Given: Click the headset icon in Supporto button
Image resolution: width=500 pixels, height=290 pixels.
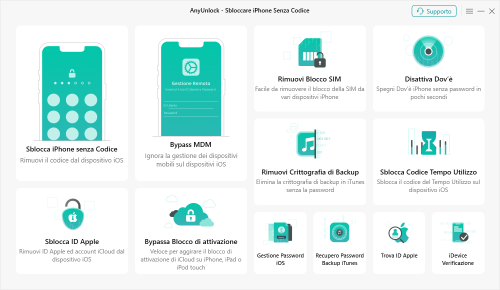Looking at the screenshot, I should (x=420, y=11).
